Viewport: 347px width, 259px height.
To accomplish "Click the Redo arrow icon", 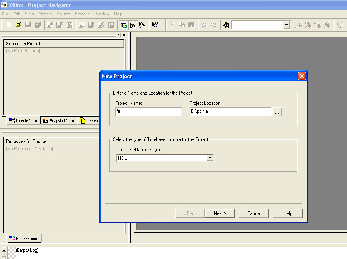I will [213, 25].
